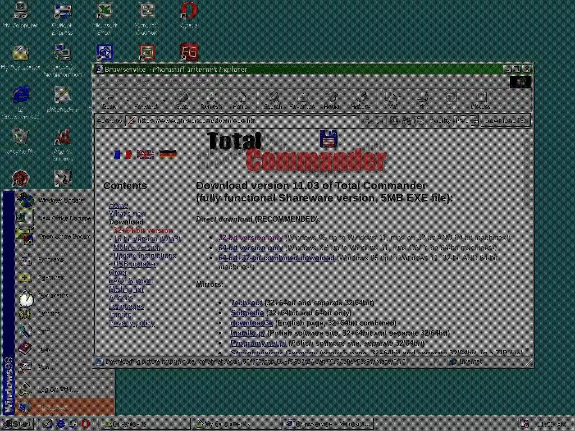
Task: Click the Privacy policy link
Action: [131, 323]
